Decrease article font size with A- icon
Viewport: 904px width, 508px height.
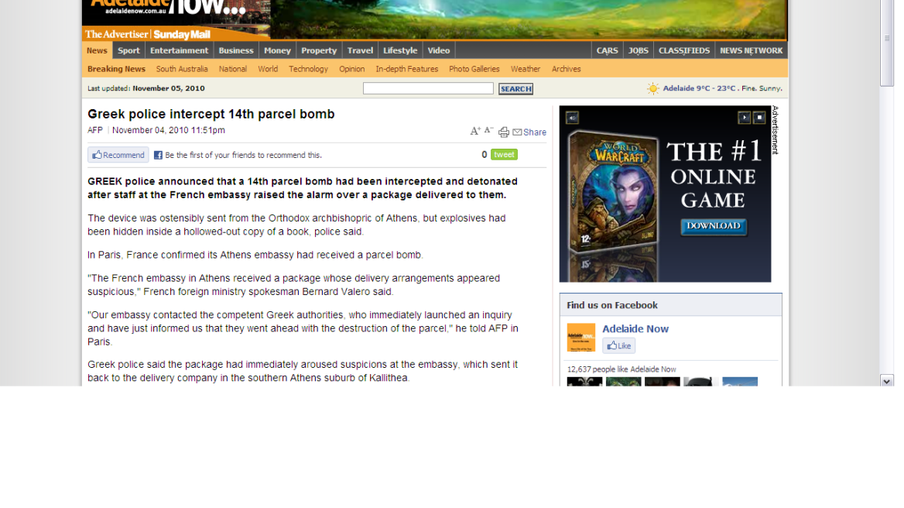coord(488,131)
